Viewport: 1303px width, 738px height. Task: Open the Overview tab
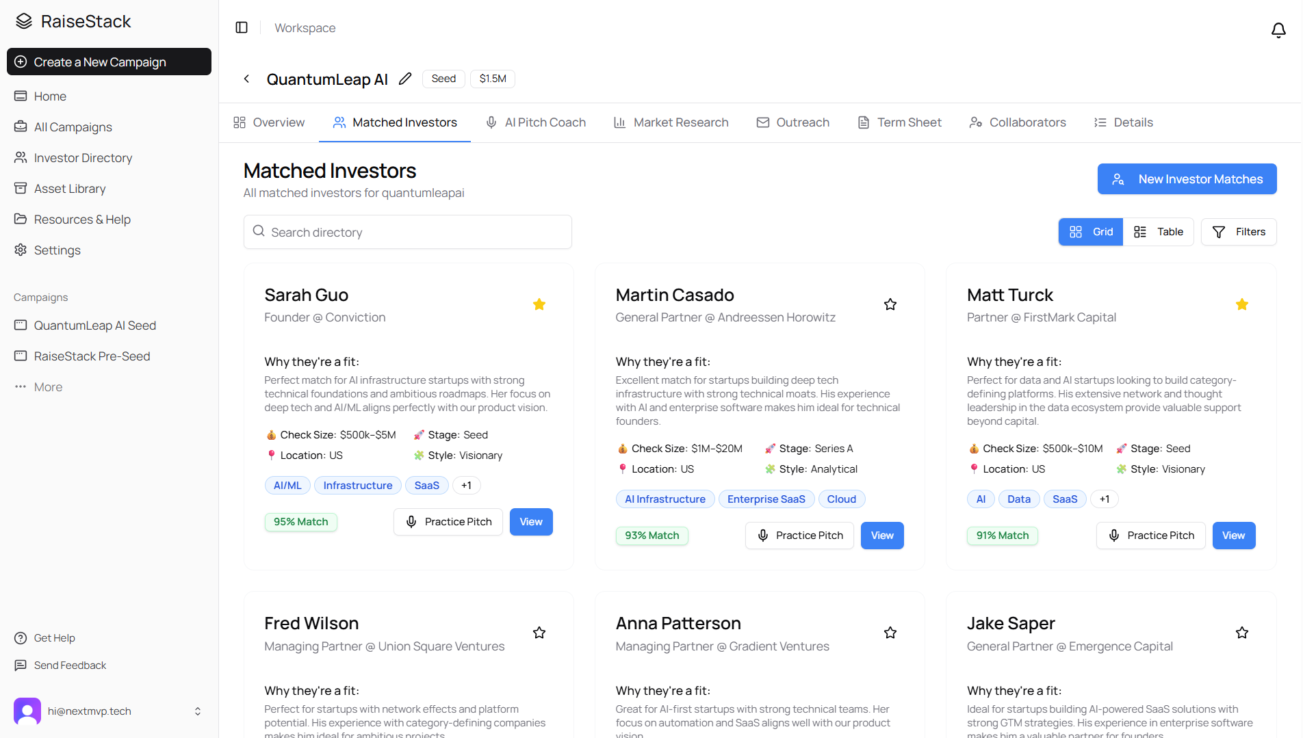(x=269, y=122)
